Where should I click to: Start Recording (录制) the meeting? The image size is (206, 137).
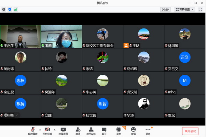(x=119, y=131)
